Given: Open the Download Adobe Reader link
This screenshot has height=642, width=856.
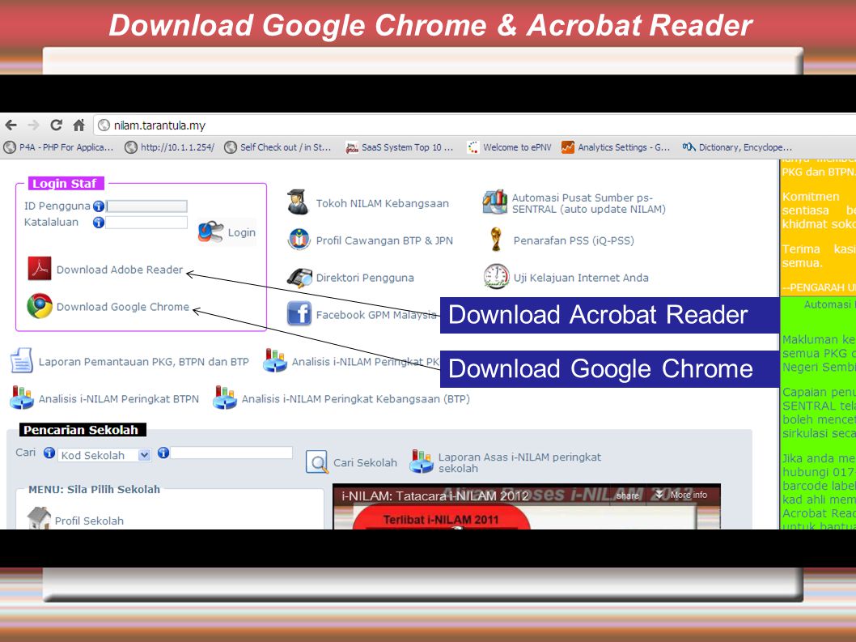Looking at the screenshot, I should pyautogui.click(x=120, y=270).
